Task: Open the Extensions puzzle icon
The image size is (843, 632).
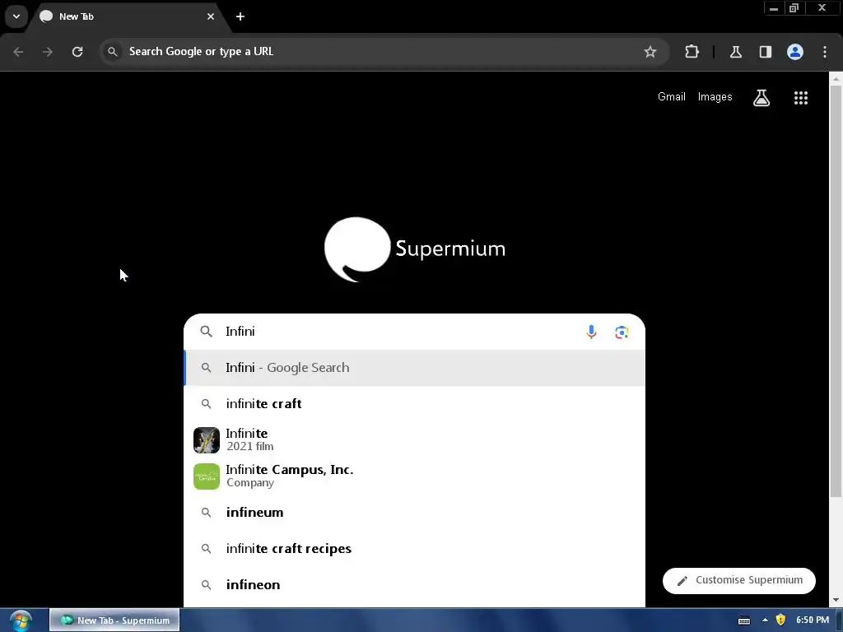Action: point(692,52)
